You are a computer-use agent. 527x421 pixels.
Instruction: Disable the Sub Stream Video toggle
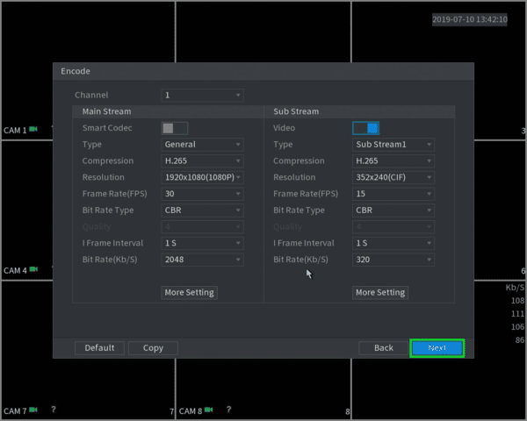365,128
